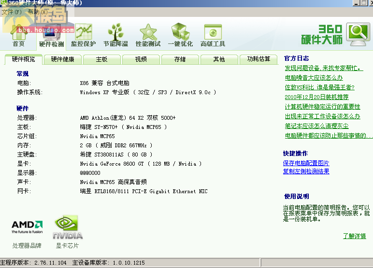373x268 pixels.
Task: Minimize the 360硬件大师 window
Action: [x=357, y=3]
